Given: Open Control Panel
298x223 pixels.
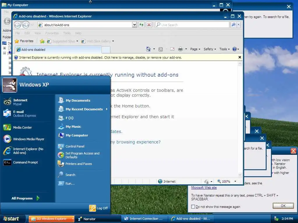Looking at the screenshot, I should pos(71,146).
